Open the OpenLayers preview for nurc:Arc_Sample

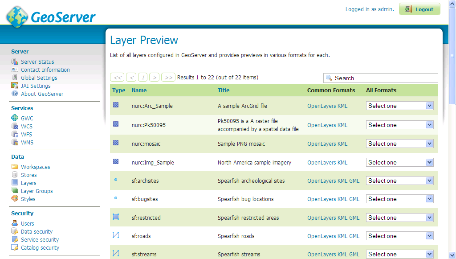(318, 106)
